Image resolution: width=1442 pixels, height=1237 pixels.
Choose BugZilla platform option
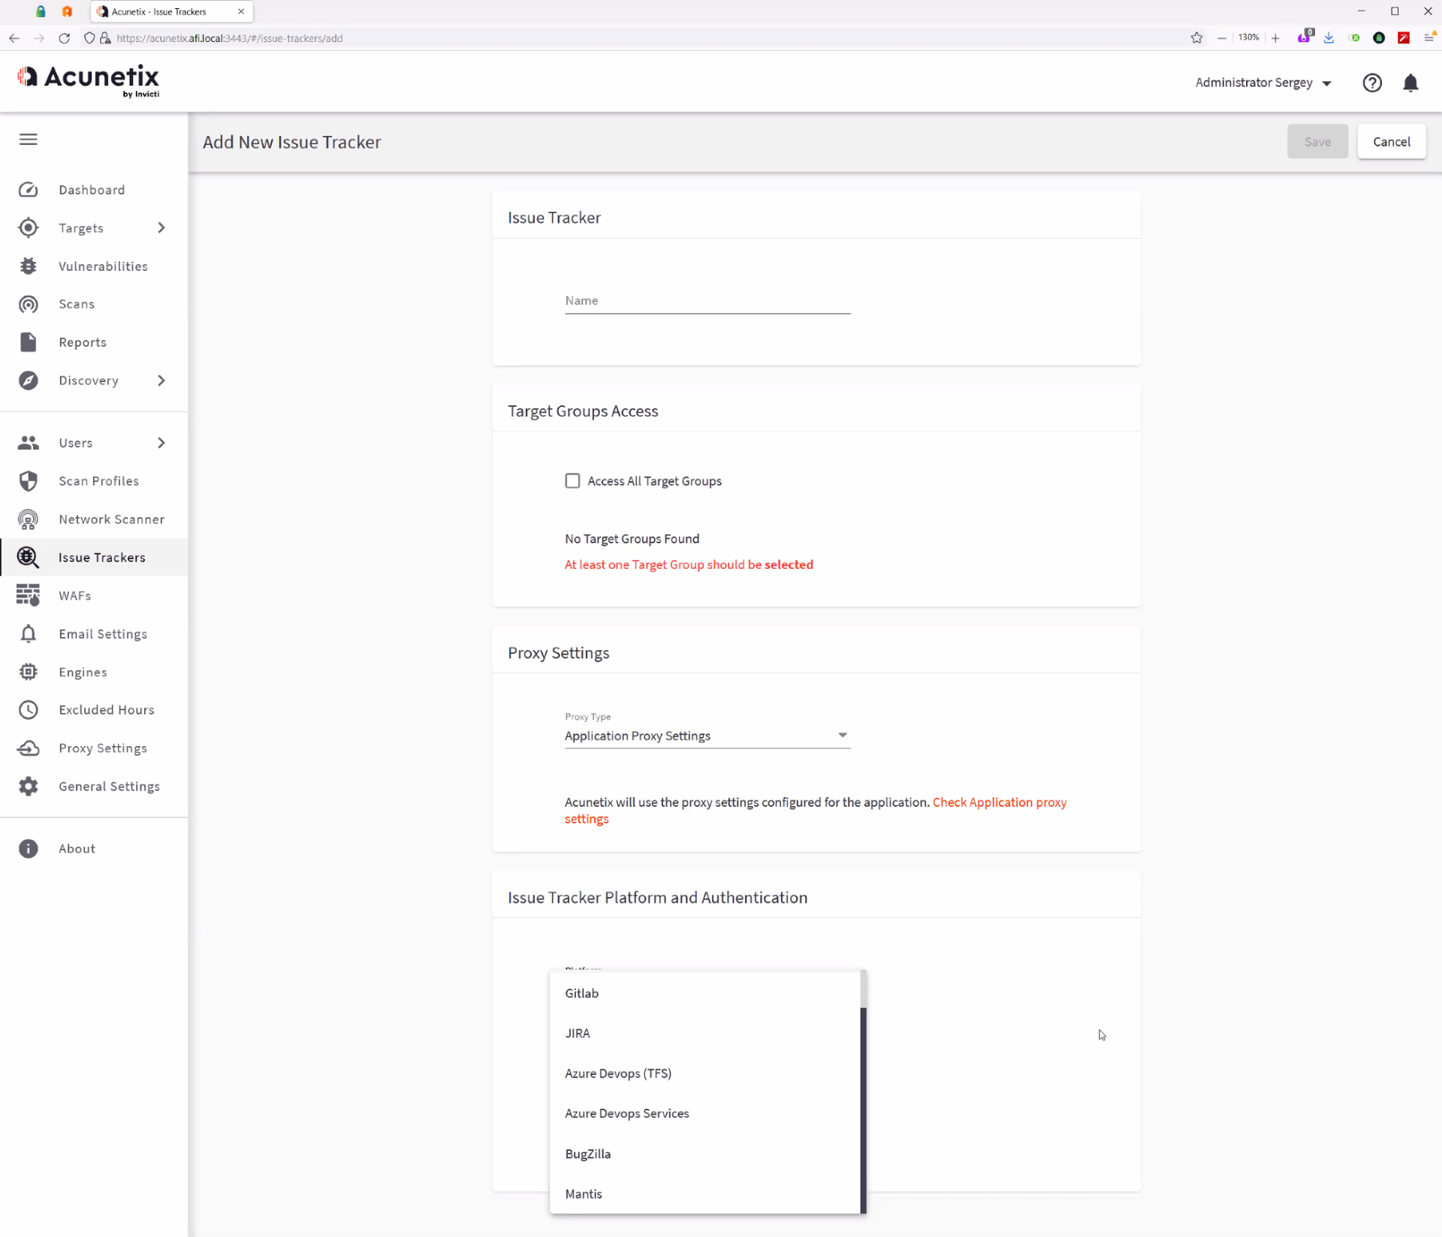tap(587, 1154)
